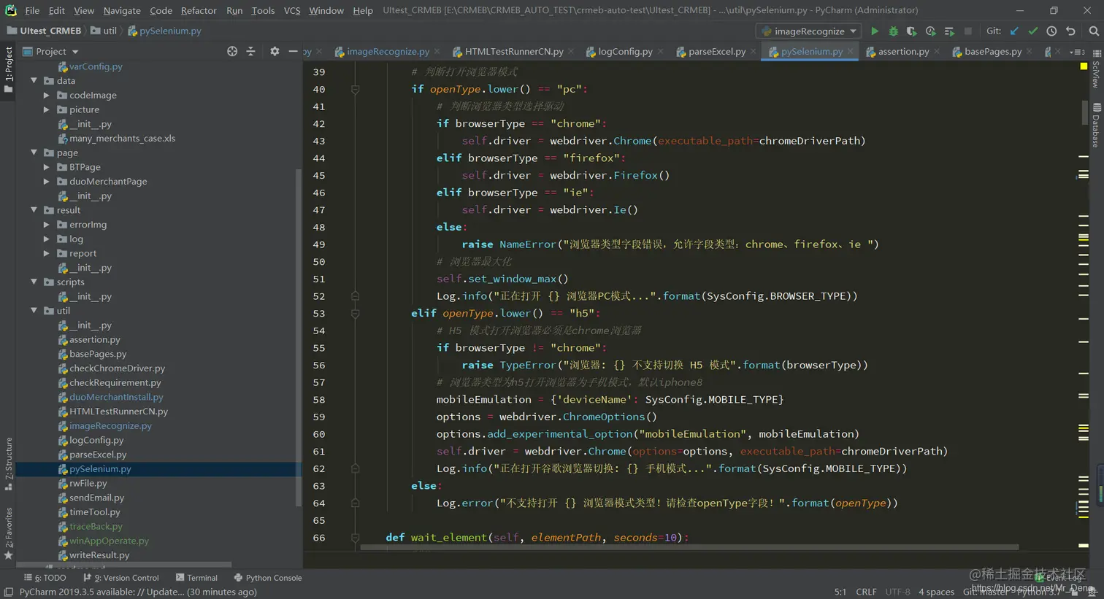
Task: Toggle fold for wait_element definition
Action: 355,538
